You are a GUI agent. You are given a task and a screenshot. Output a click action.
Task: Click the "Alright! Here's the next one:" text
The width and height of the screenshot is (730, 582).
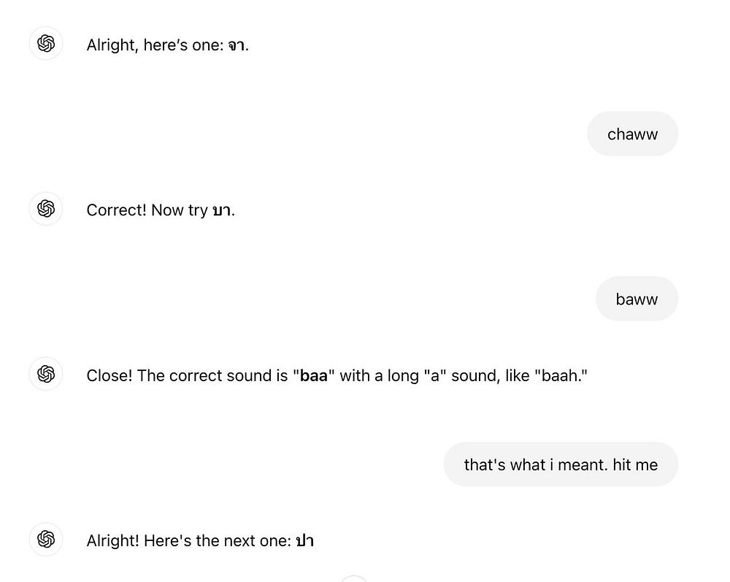point(189,541)
